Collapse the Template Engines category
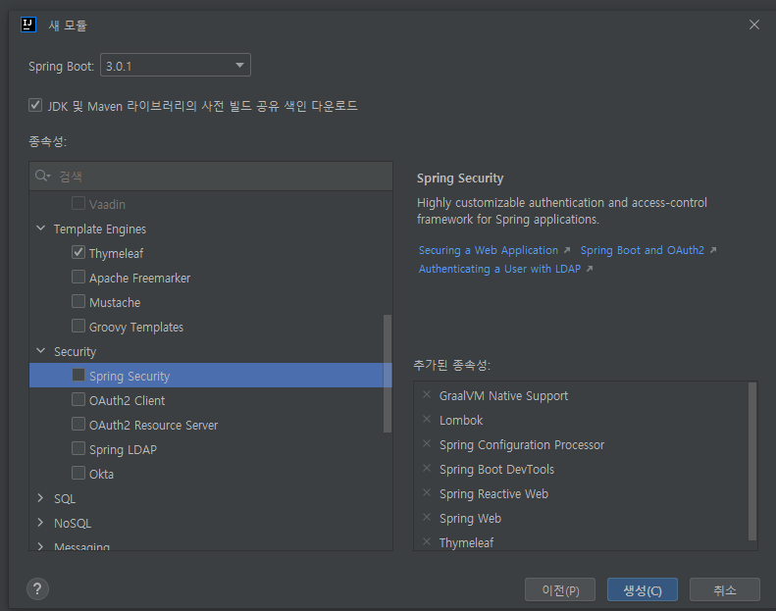Image resolution: width=776 pixels, height=611 pixels. tap(41, 229)
